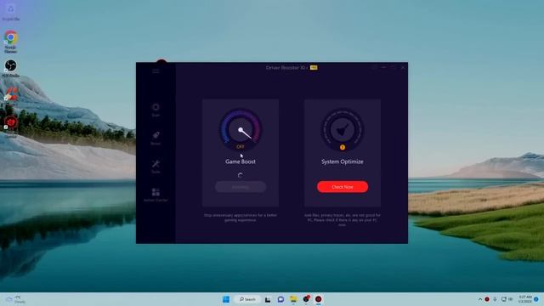Open the volume tray icon
The width and height of the screenshot is (544, 306).
510,299
